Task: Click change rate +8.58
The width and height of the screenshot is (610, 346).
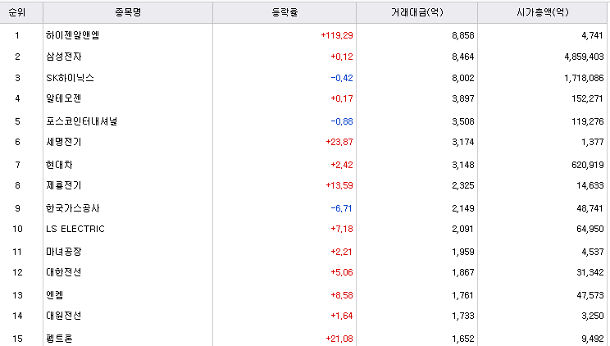Action: [342, 295]
